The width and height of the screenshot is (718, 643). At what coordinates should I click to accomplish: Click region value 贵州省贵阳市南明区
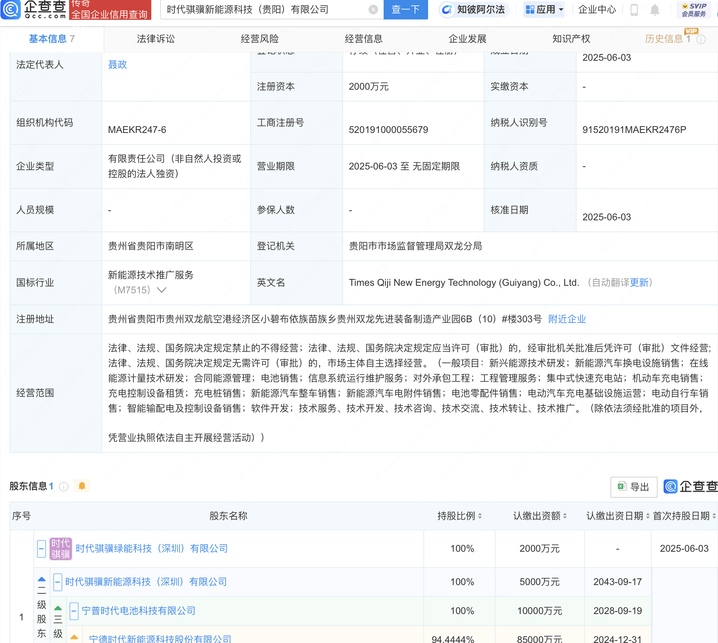[x=151, y=246]
